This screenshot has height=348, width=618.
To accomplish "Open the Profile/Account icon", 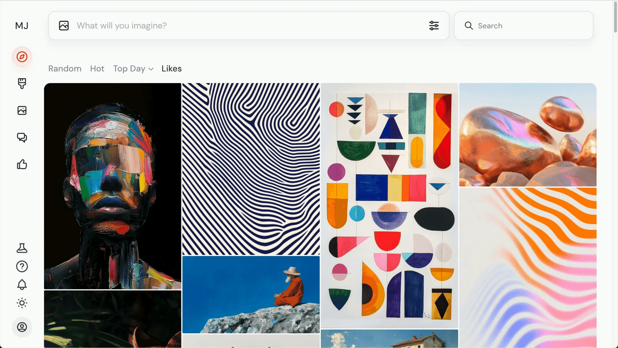I will coord(22,326).
